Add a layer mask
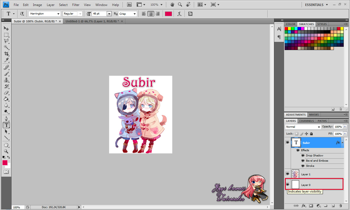 pos(311,205)
